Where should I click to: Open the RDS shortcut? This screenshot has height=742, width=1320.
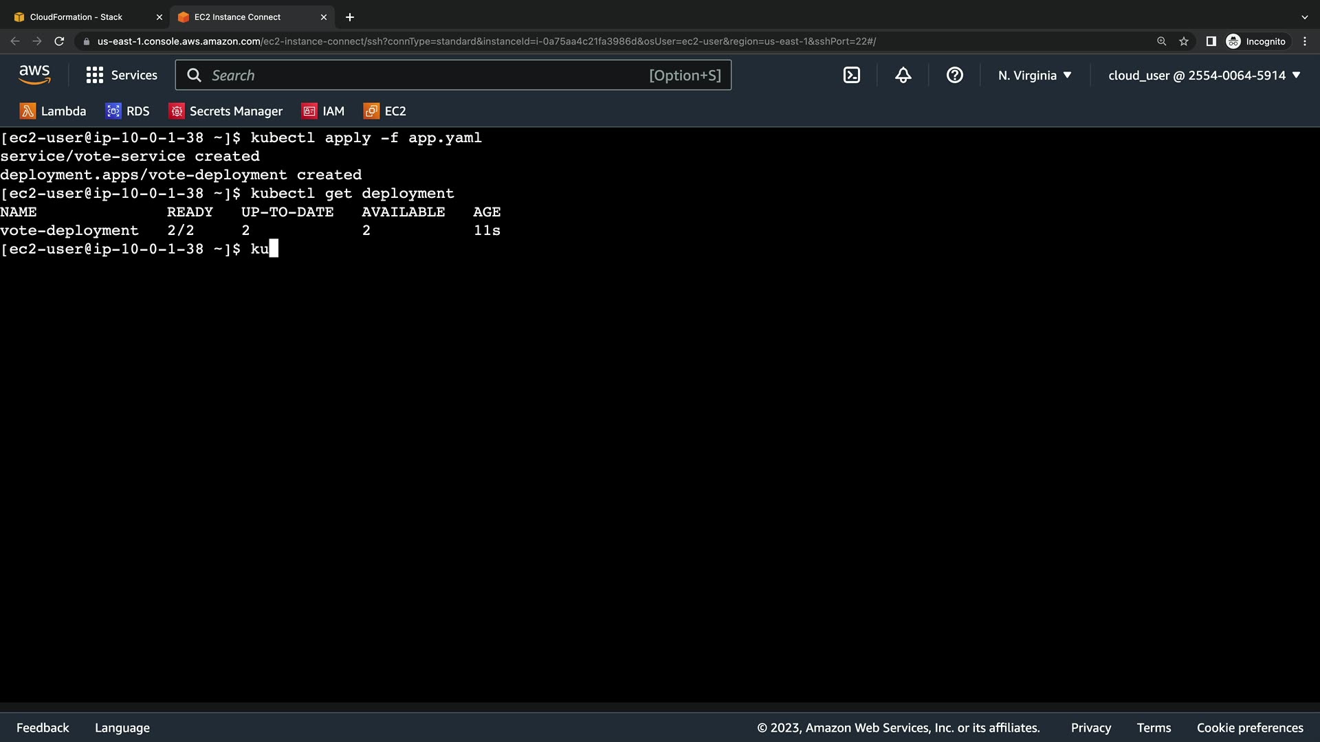127,111
